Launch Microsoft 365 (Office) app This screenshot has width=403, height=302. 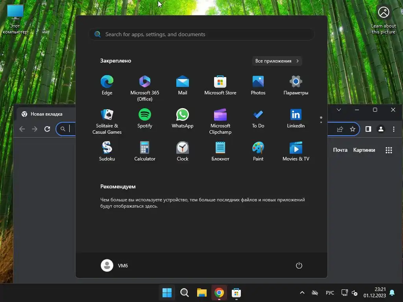pyautogui.click(x=145, y=88)
